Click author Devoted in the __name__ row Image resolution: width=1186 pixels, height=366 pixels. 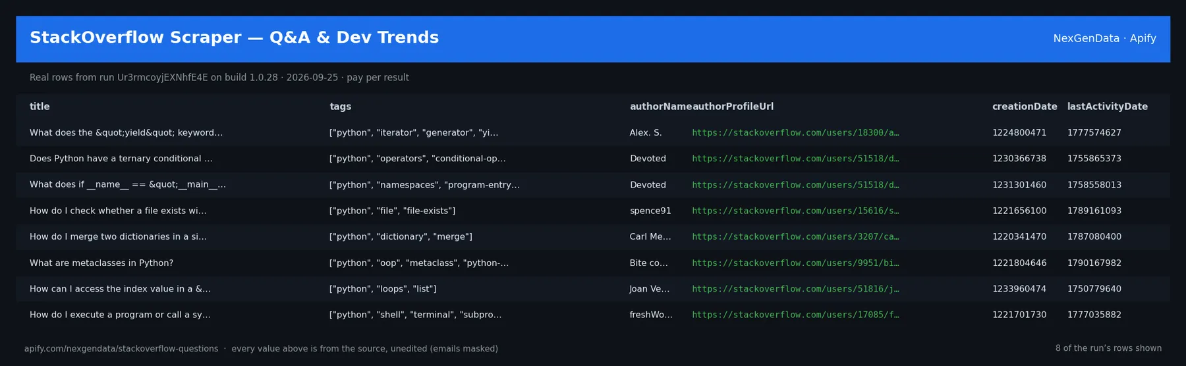point(648,185)
